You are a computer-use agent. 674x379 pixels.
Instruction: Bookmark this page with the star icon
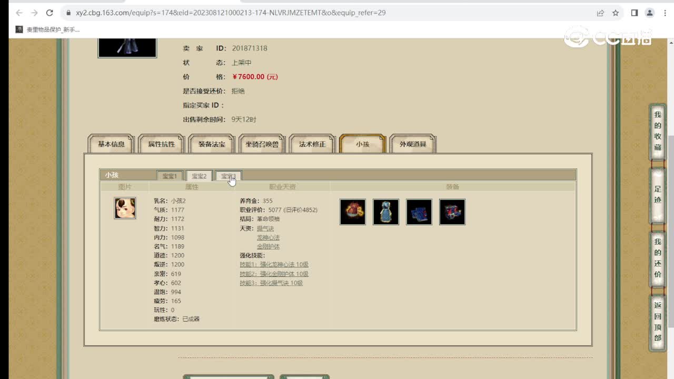click(616, 13)
